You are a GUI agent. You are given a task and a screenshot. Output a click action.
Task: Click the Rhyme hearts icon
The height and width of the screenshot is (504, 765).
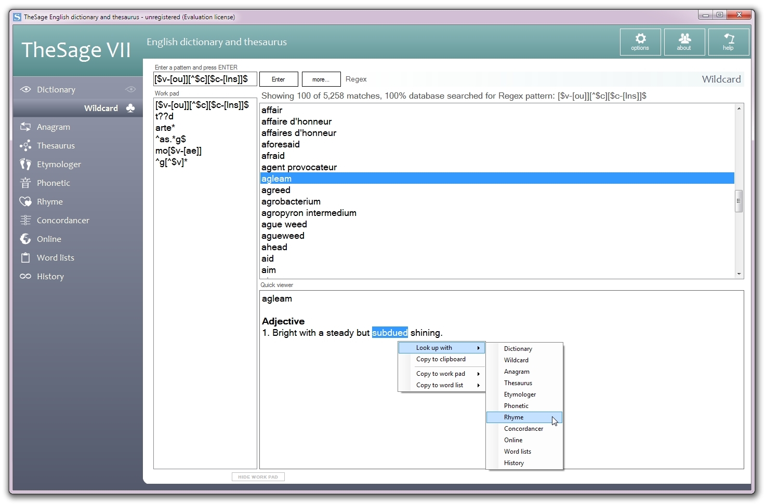pyautogui.click(x=25, y=201)
